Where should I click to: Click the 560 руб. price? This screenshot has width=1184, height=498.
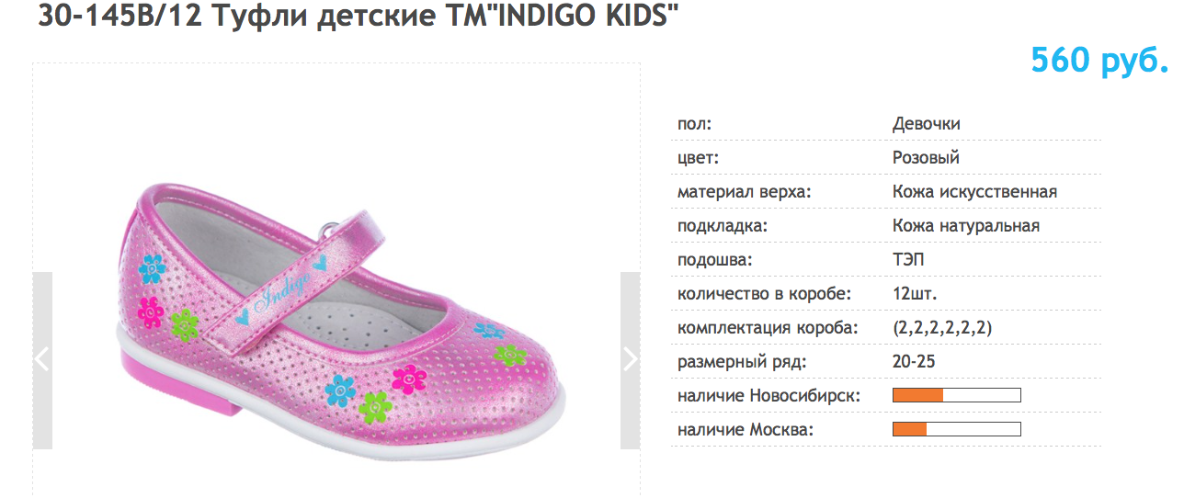coord(1099,61)
